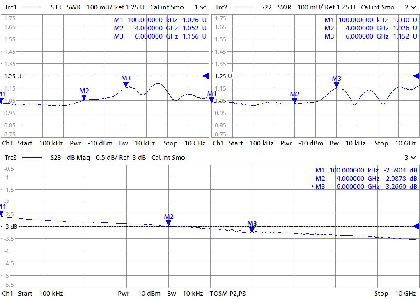Click the 1.25 U reference triangle in diagram 2

(416, 76)
